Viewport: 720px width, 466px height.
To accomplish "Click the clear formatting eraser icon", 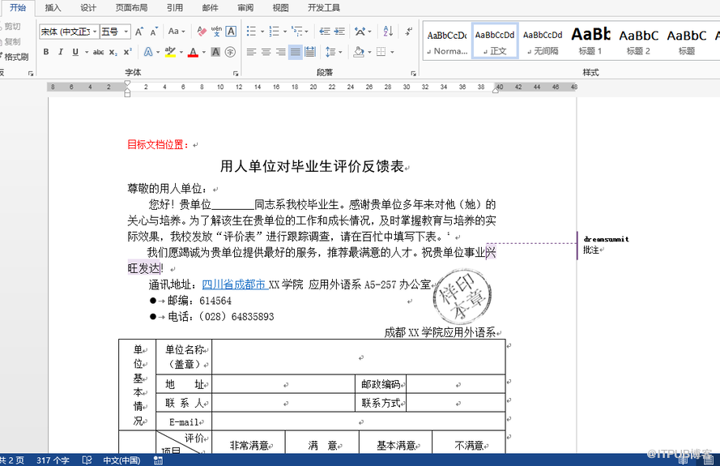I will pyautogui.click(x=200, y=32).
